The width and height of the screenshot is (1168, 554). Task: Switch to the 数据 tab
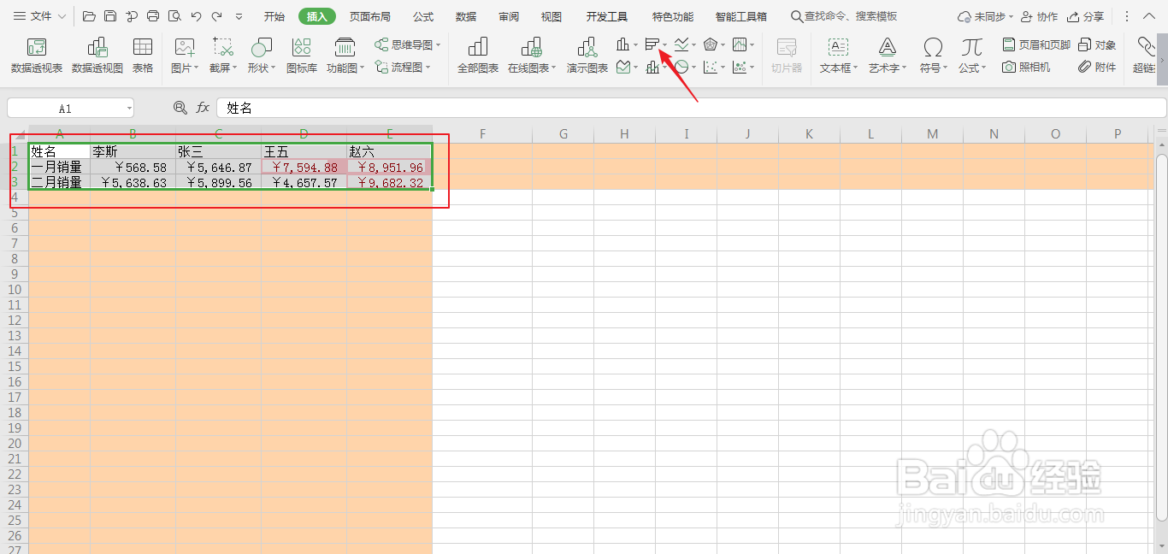tap(466, 16)
